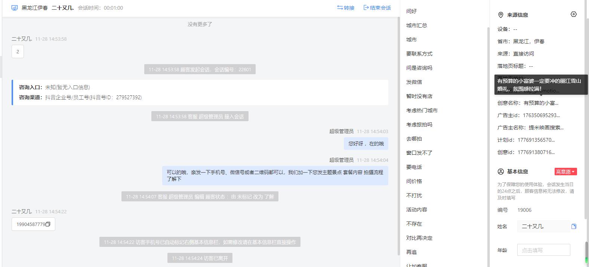This screenshot has height=267, width=589.
Task: Click the 编号 value 19006
Action: pyautogui.click(x=524, y=210)
